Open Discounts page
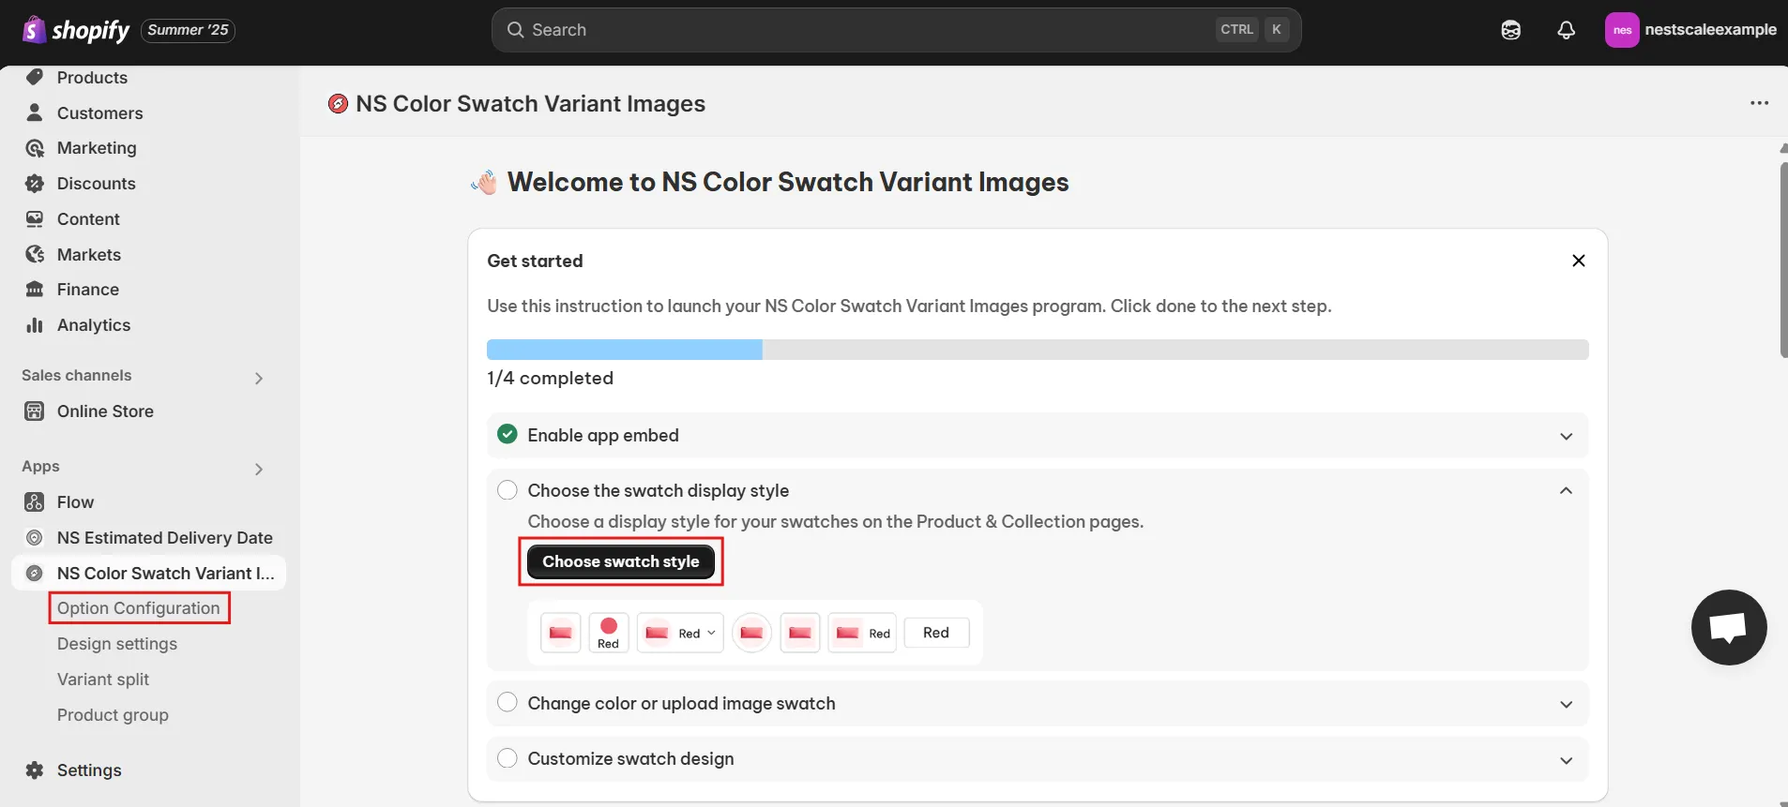Screen dimensions: 1788x807 (x=97, y=184)
